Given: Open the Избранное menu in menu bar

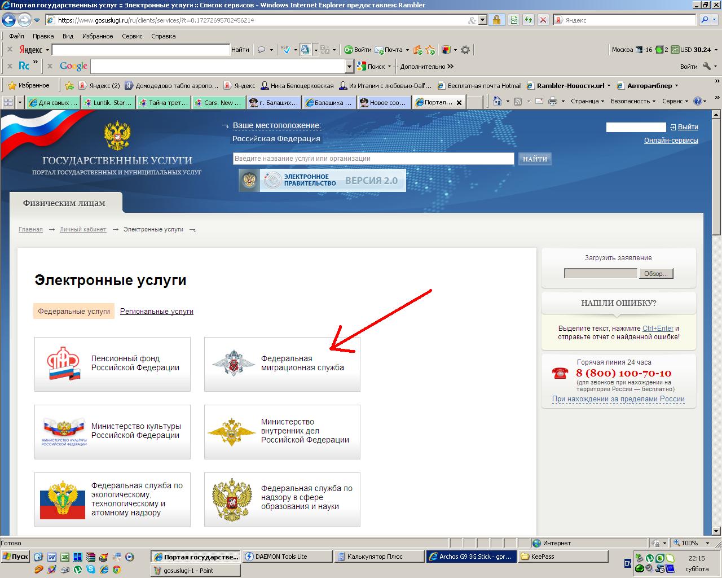Looking at the screenshot, I should (x=98, y=36).
